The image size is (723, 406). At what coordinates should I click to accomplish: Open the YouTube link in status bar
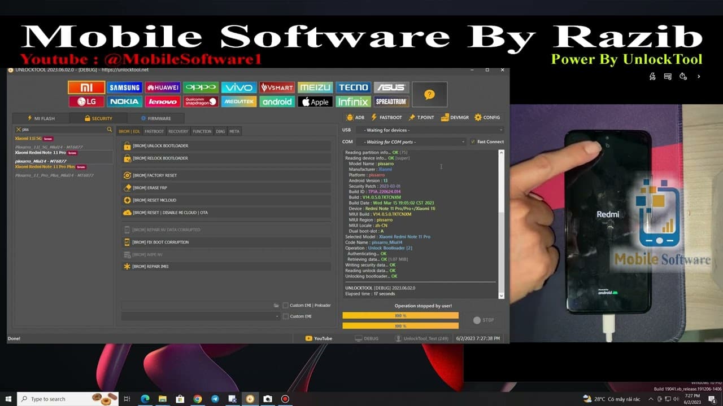point(319,338)
